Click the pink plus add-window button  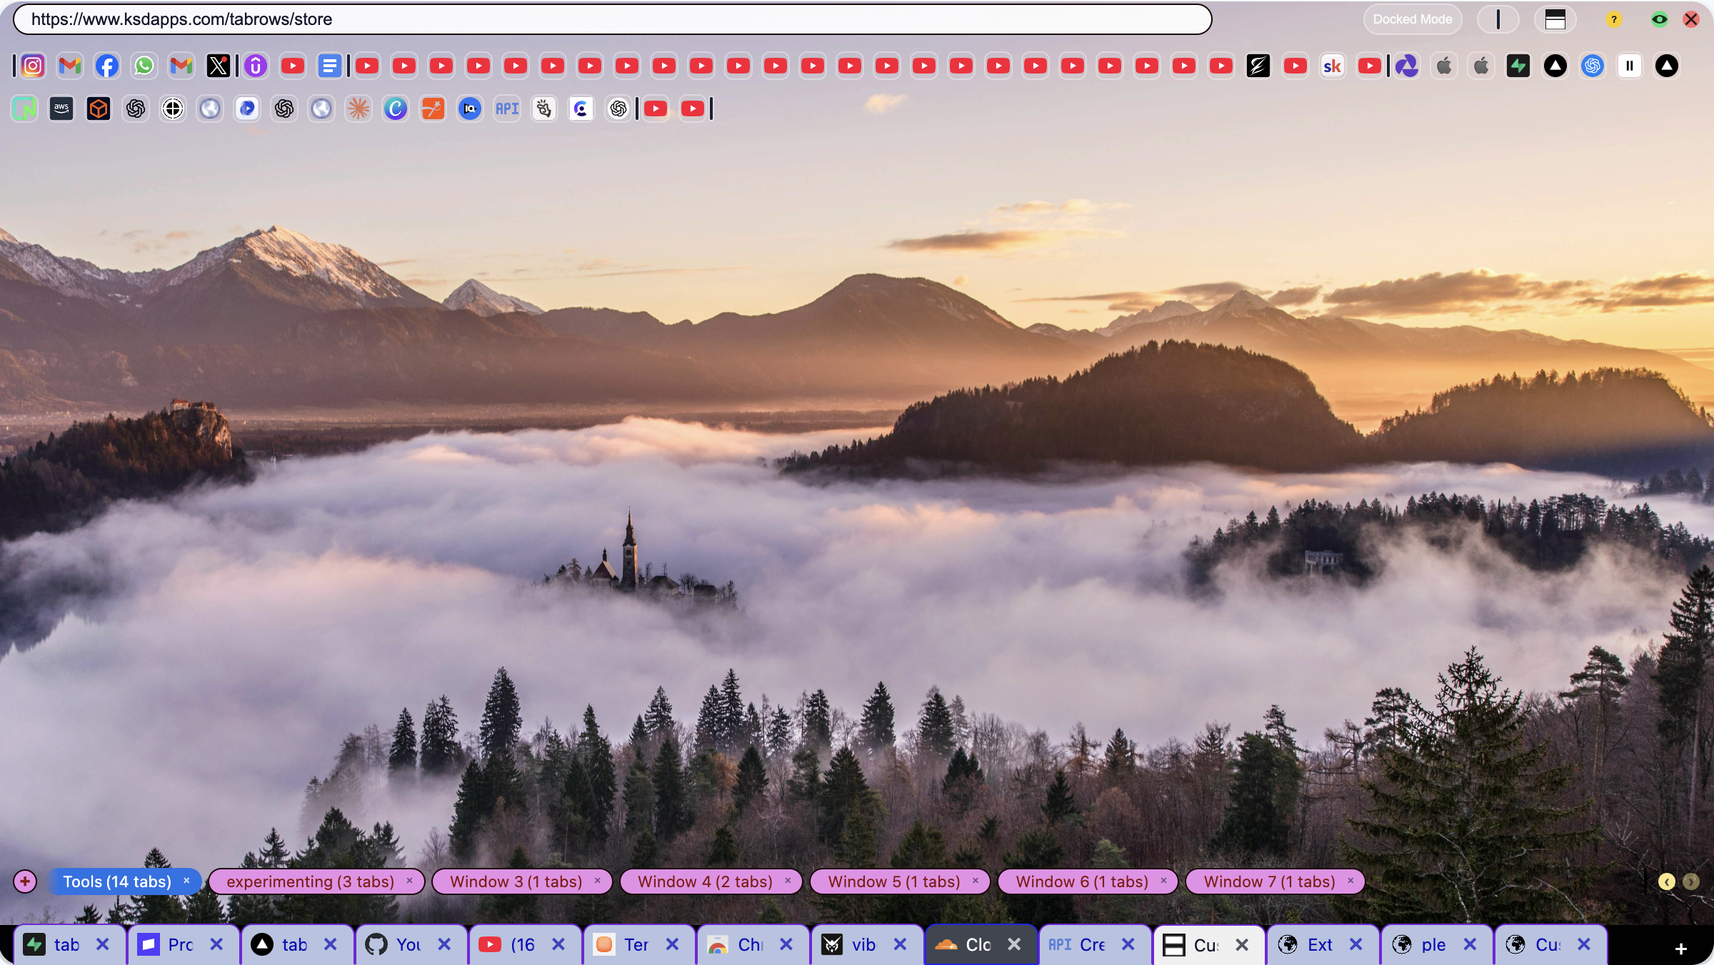[x=25, y=881]
